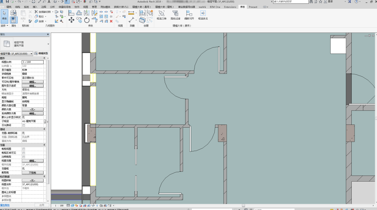Viewport: 377px width, 210px height.
Task: Click 编辑 button for 可见性/图形替换
Action: 33,82
